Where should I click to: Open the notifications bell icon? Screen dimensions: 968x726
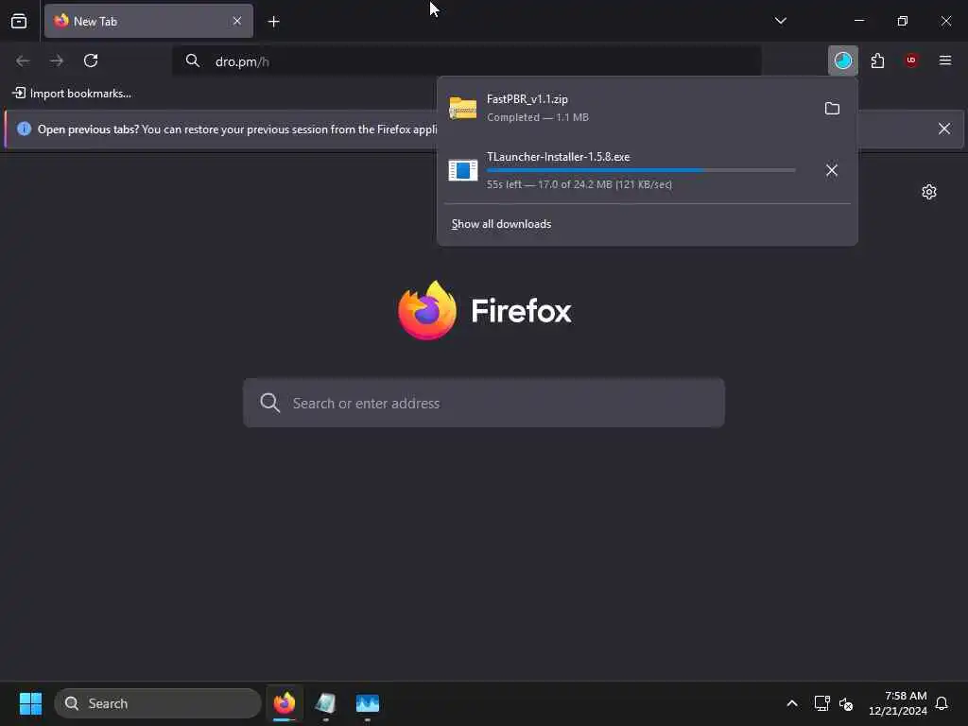pyautogui.click(x=942, y=703)
